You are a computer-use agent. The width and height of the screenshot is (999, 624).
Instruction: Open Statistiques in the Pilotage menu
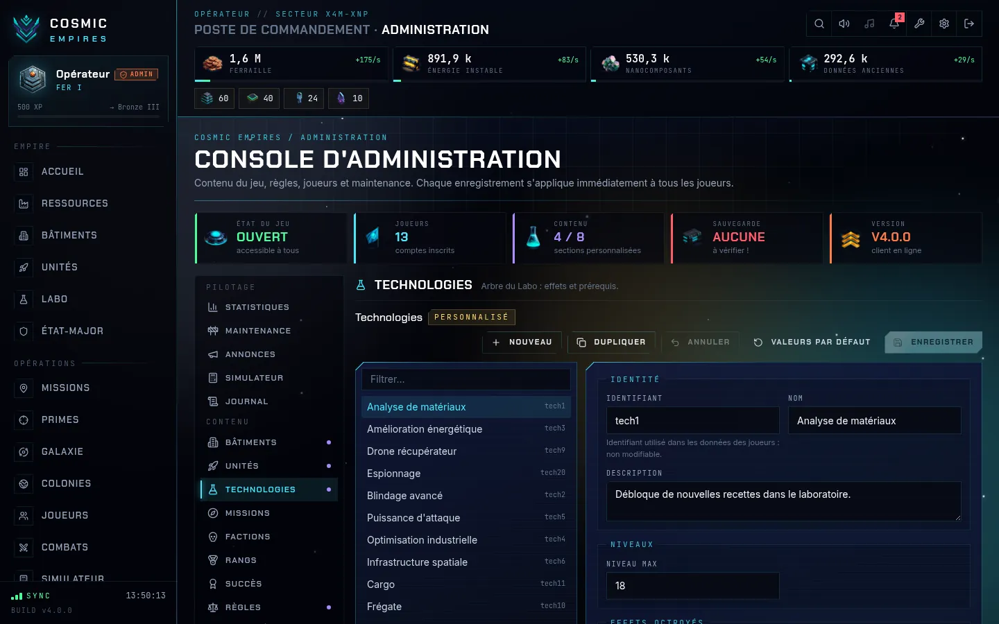click(269, 307)
